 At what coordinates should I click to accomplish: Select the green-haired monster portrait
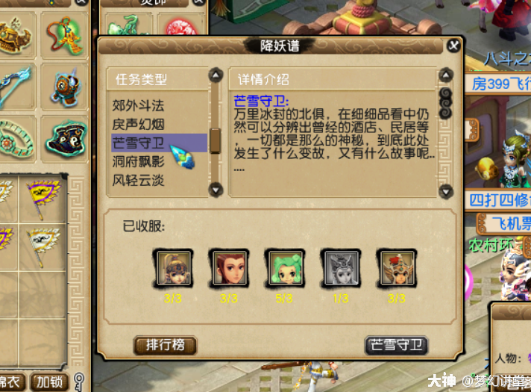(x=284, y=268)
